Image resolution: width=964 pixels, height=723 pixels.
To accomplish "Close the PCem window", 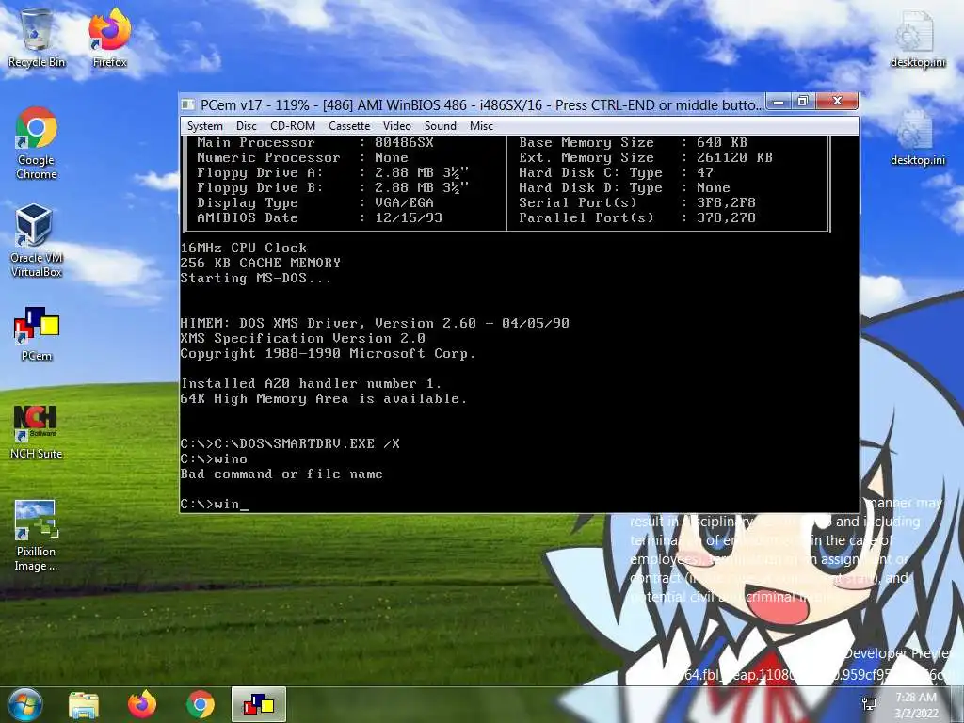I will click(x=837, y=102).
